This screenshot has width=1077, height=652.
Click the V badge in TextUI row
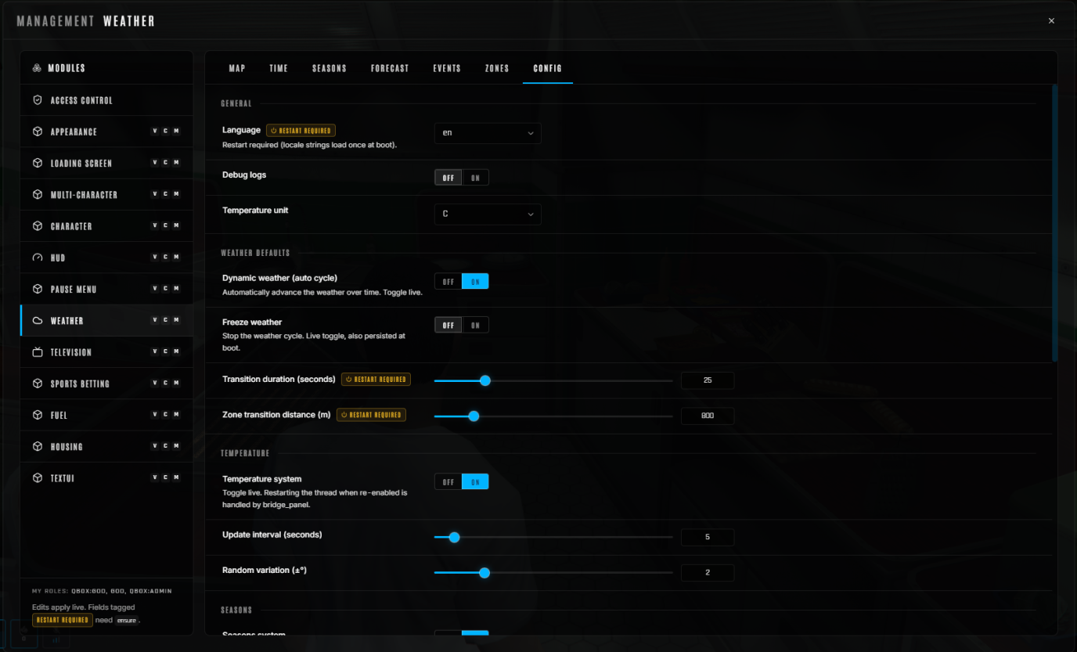tap(155, 477)
